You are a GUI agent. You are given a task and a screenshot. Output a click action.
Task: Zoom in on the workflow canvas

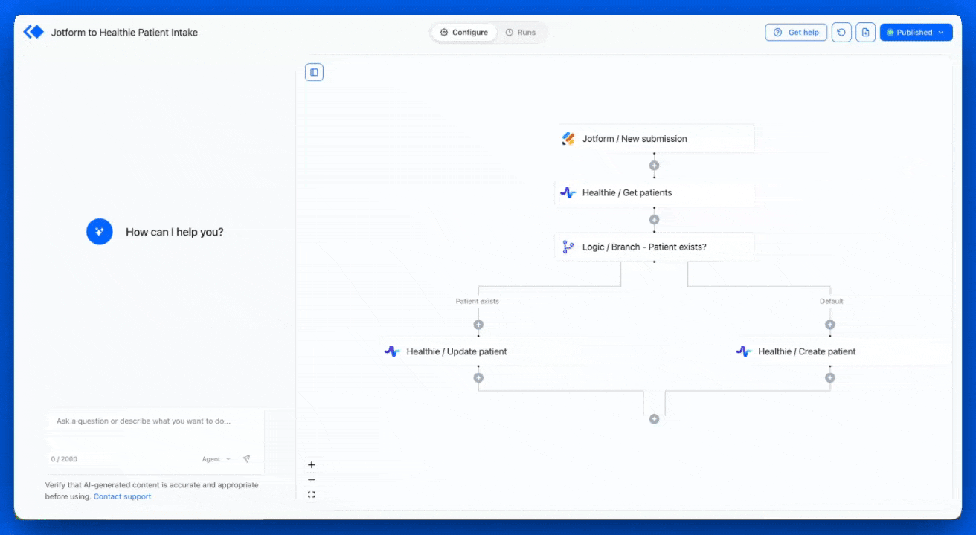[311, 465]
